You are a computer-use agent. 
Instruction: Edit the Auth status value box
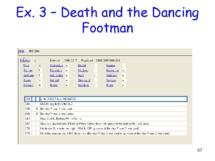(x=67, y=75)
